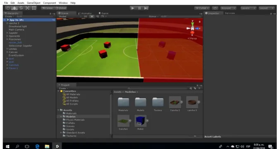Screen dimensions: 278x149
Task: Lock the scene gizmo rotation
Action: pyautogui.click(x=200, y=21)
